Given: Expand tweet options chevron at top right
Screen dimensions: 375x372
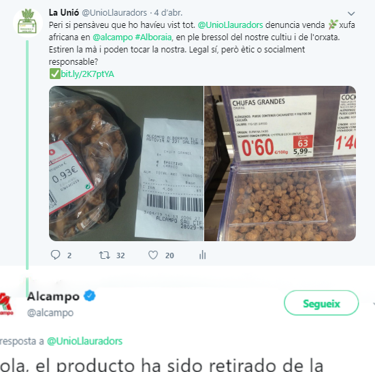Looking at the screenshot, I should click(x=351, y=14).
